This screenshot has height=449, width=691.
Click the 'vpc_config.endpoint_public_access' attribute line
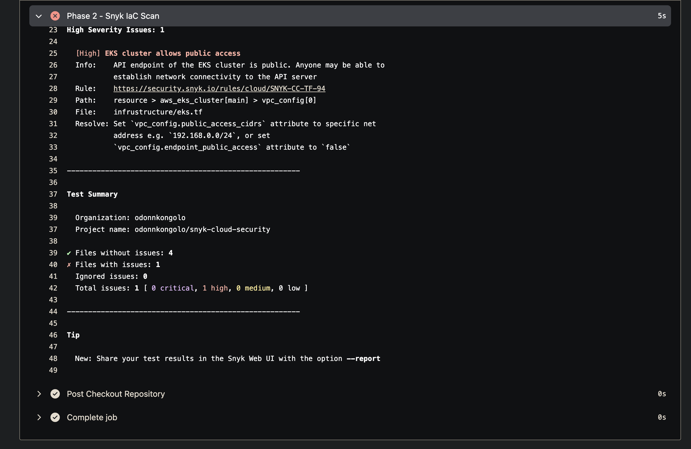pos(232,147)
